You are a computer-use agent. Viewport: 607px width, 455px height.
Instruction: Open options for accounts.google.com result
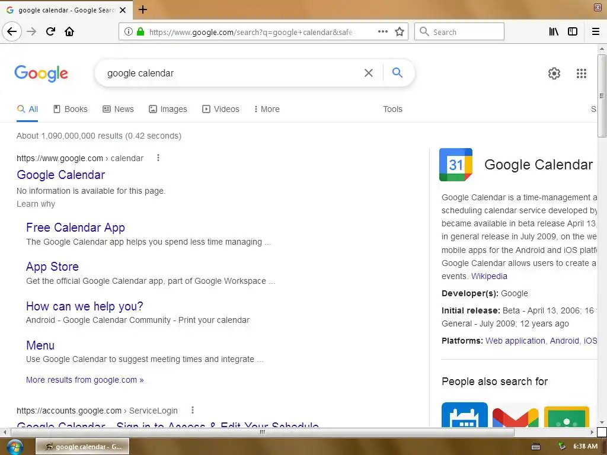pyautogui.click(x=193, y=410)
